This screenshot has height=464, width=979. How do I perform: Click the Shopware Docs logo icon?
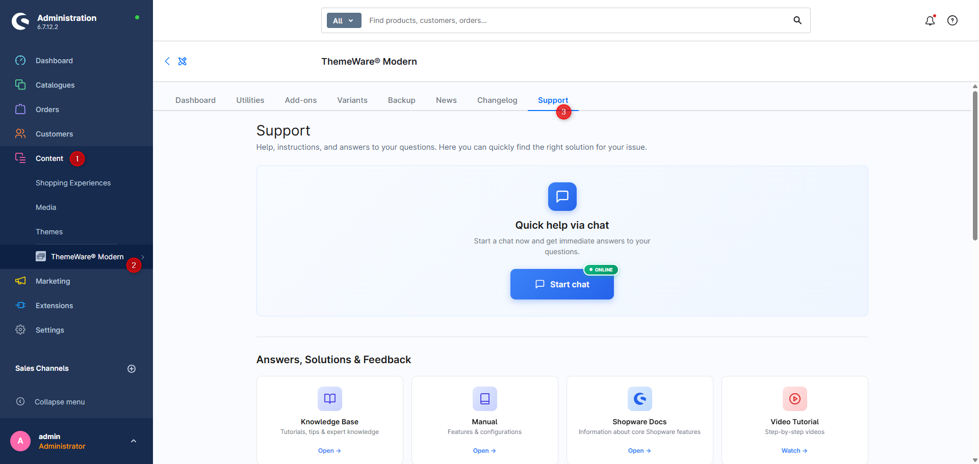[640, 399]
